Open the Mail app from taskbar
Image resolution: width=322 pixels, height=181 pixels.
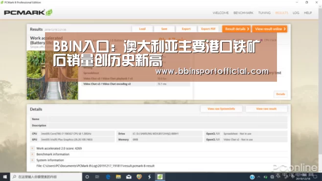pos(129,177)
